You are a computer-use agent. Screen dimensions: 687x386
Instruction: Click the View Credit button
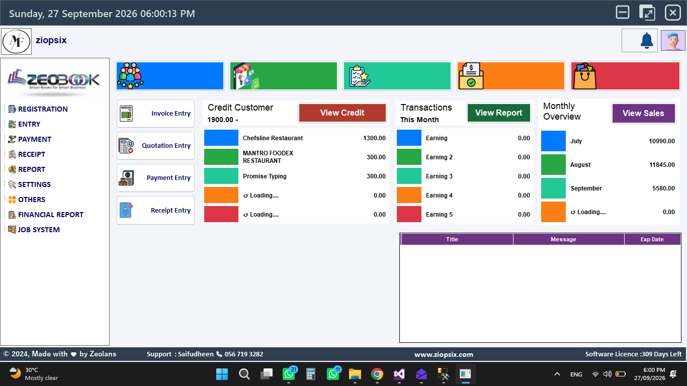[x=342, y=113]
